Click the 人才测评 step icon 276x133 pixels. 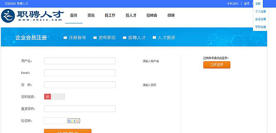(154, 37)
